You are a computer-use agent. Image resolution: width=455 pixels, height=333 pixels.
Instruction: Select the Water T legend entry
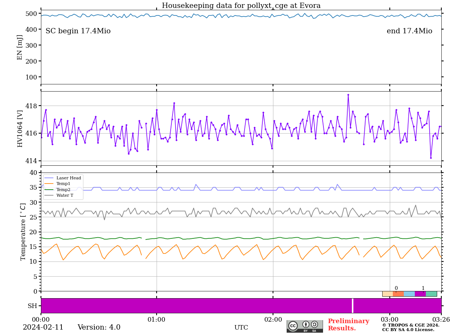coord(59,196)
